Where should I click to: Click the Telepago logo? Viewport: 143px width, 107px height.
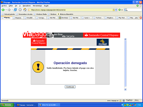point(103,42)
